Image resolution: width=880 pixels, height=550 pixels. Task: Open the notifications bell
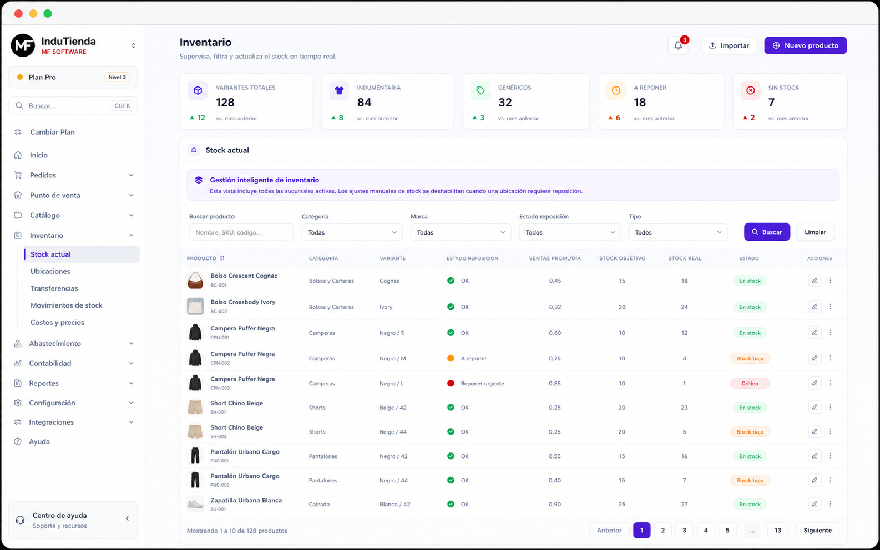click(678, 45)
